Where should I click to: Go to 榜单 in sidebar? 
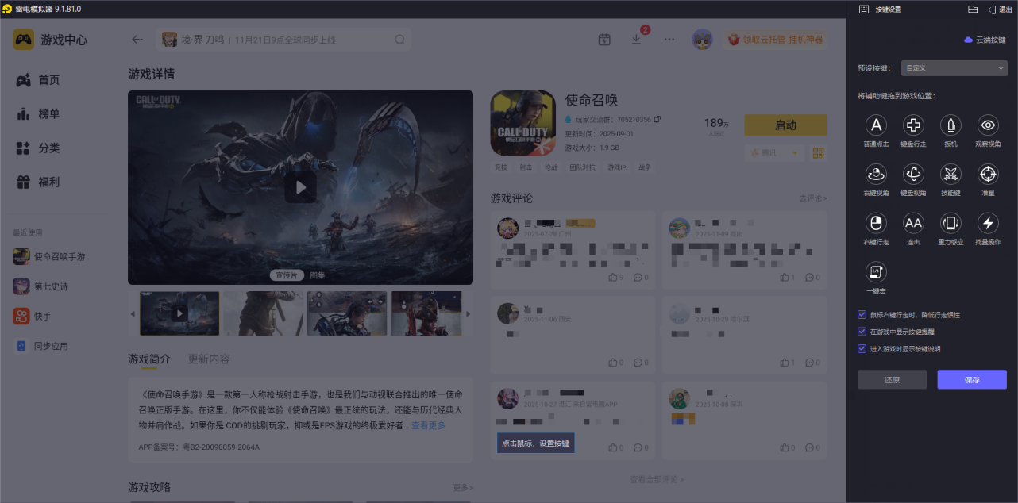coord(38,114)
